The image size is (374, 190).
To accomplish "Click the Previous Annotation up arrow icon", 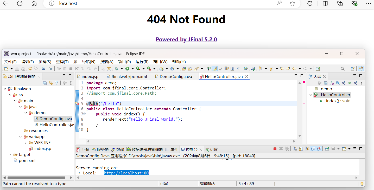I will coord(271,69).
